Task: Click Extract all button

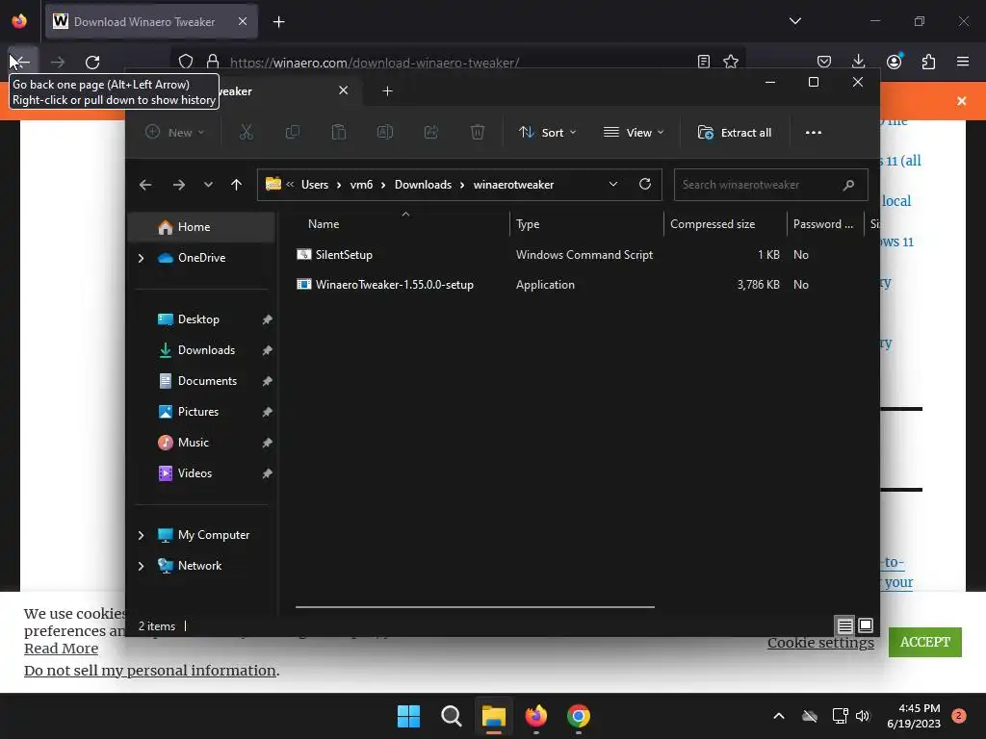Action: pyautogui.click(x=735, y=133)
